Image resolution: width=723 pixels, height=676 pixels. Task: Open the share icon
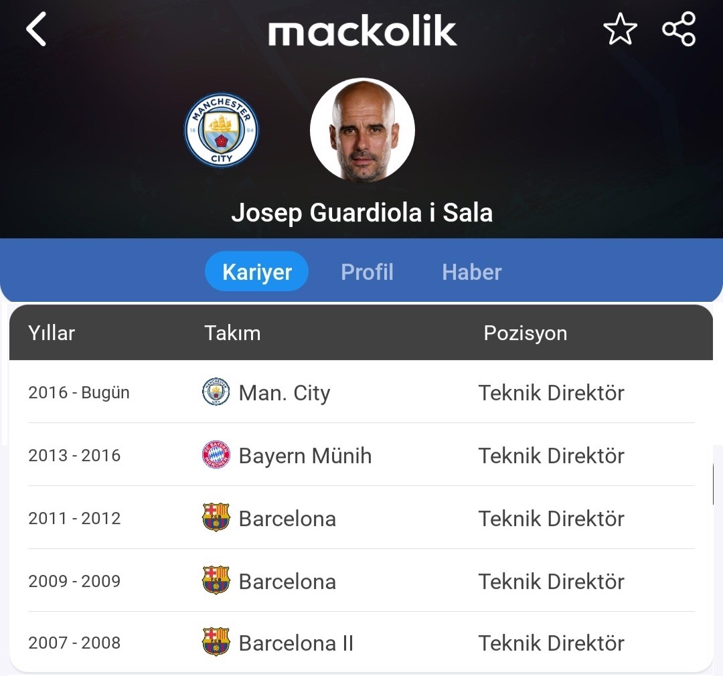pyautogui.click(x=679, y=29)
